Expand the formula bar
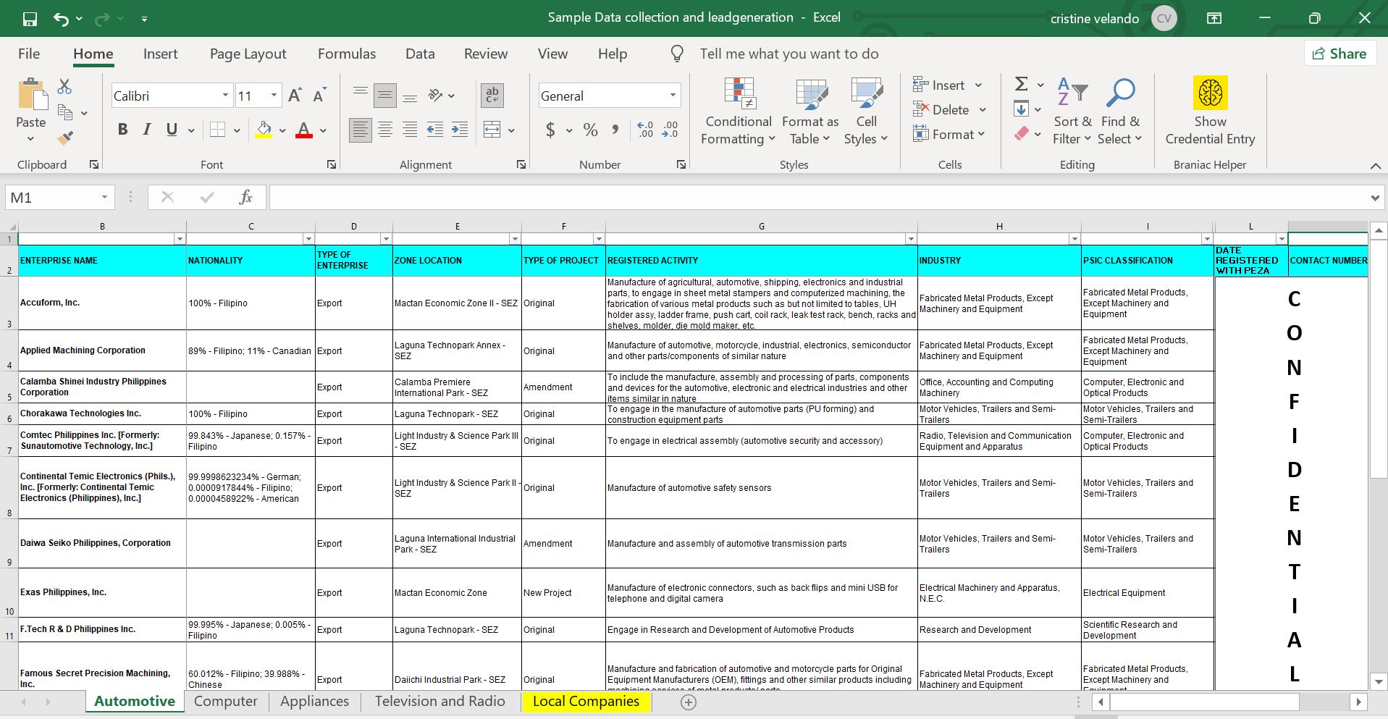 (x=1375, y=198)
